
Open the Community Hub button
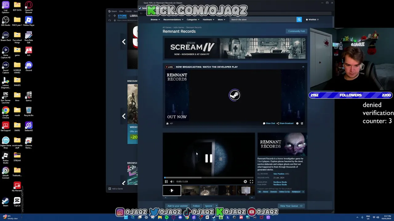(296, 31)
